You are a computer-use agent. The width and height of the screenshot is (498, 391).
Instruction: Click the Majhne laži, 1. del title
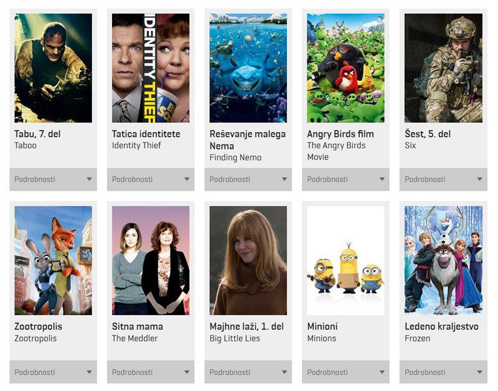pos(247,326)
